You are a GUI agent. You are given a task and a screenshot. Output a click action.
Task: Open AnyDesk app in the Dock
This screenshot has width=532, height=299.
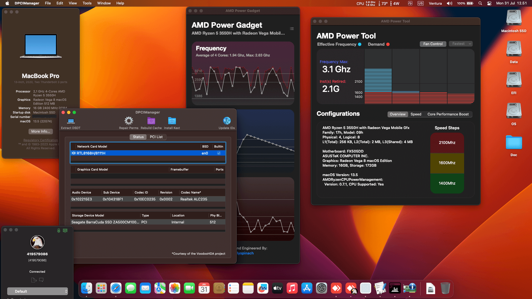[x=336, y=288]
